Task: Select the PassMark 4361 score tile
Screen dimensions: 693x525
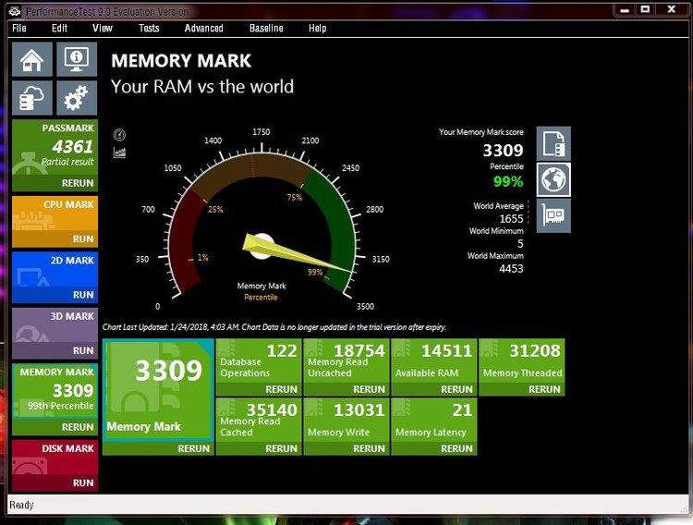Action: (x=55, y=148)
